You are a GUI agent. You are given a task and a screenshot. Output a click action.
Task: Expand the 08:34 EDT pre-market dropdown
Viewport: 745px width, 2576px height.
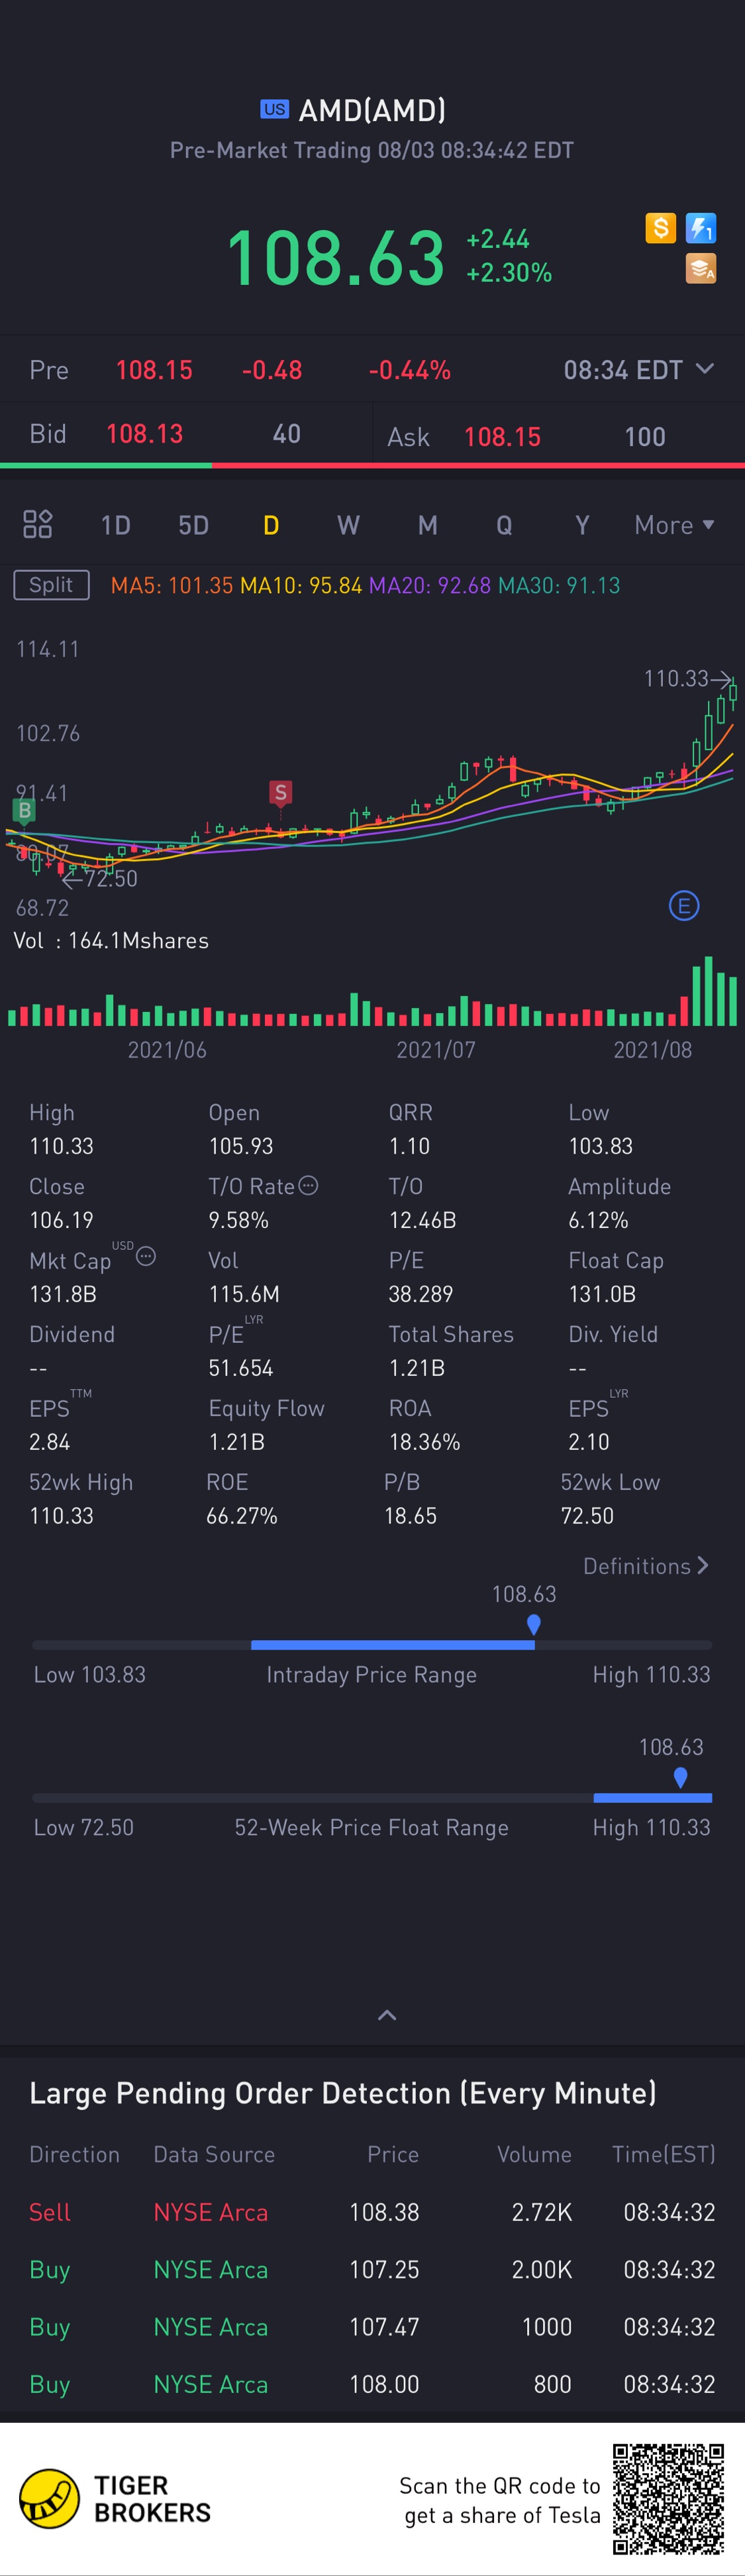(639, 369)
